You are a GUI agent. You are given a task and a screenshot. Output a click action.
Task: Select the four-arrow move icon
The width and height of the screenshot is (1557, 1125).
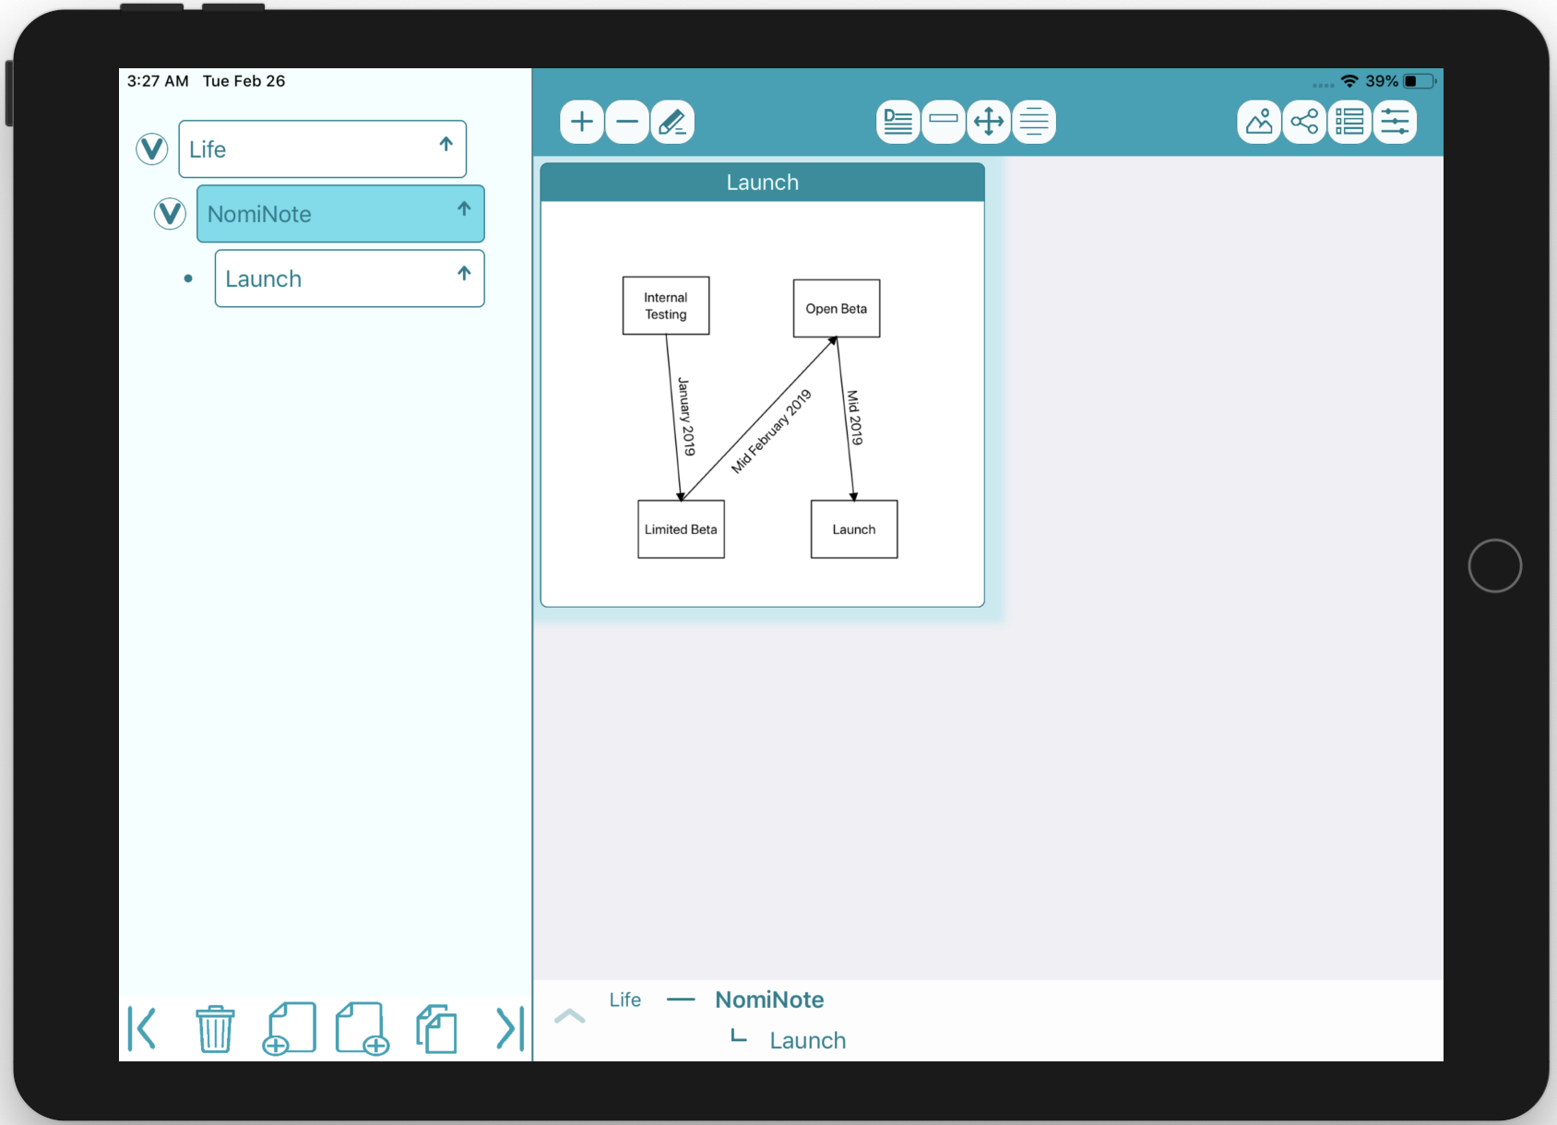(989, 122)
